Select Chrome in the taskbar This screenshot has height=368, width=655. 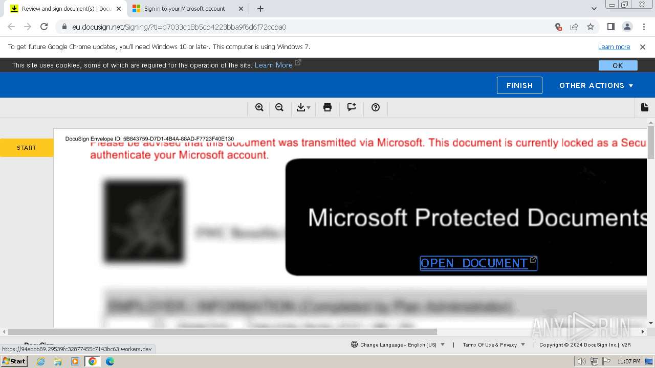pyautogui.click(x=93, y=361)
